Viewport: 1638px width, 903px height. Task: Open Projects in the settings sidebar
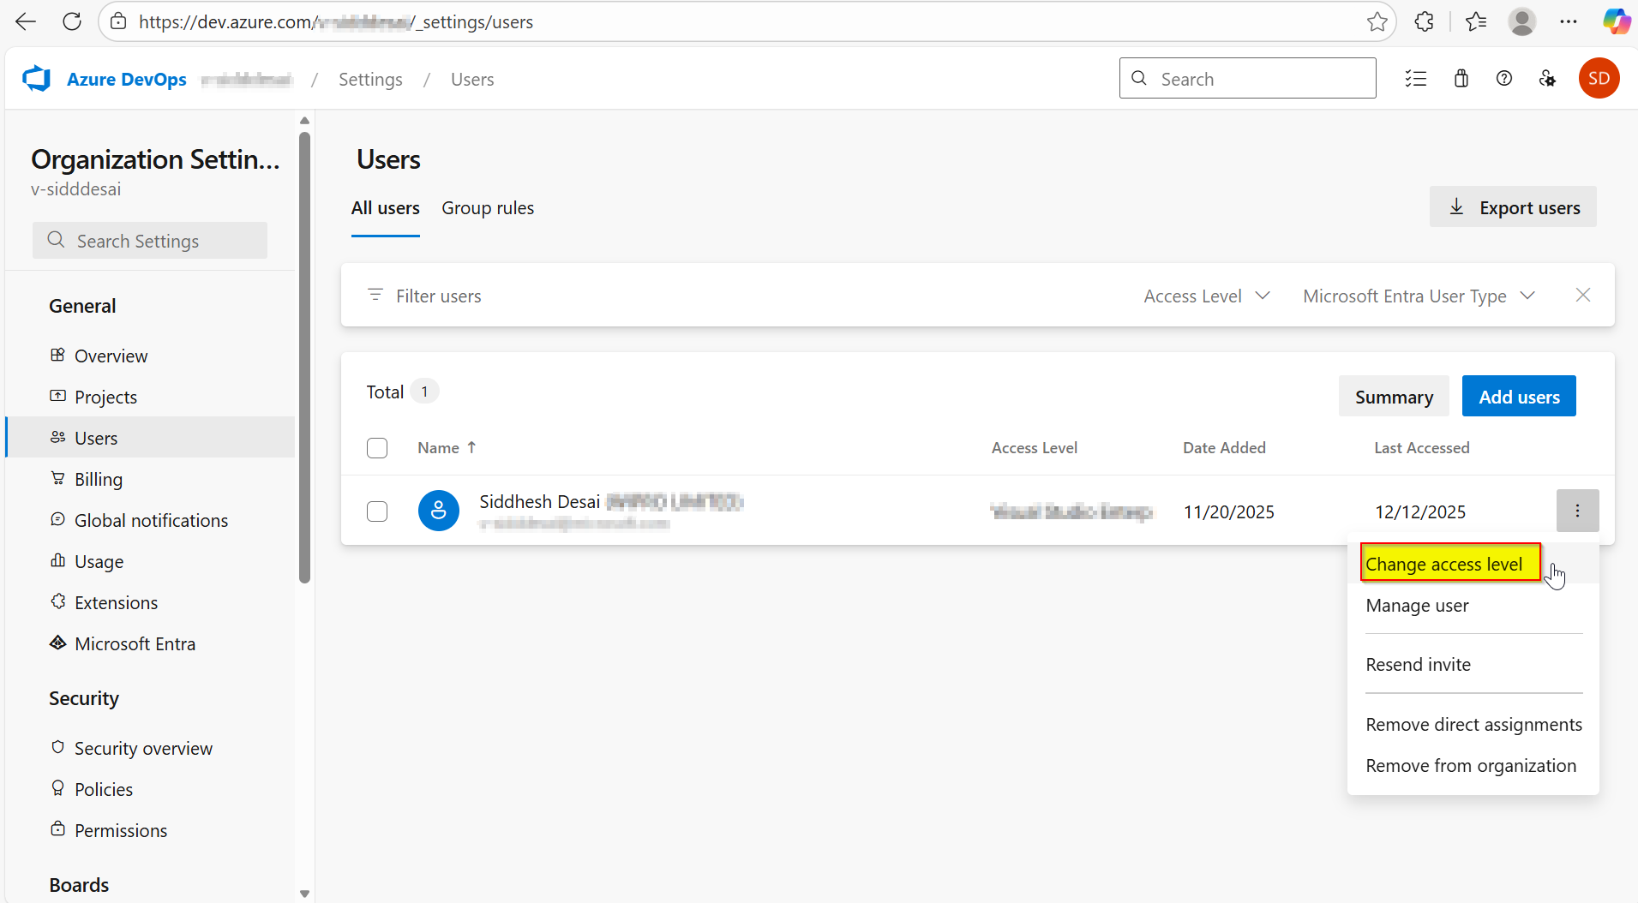point(151,397)
